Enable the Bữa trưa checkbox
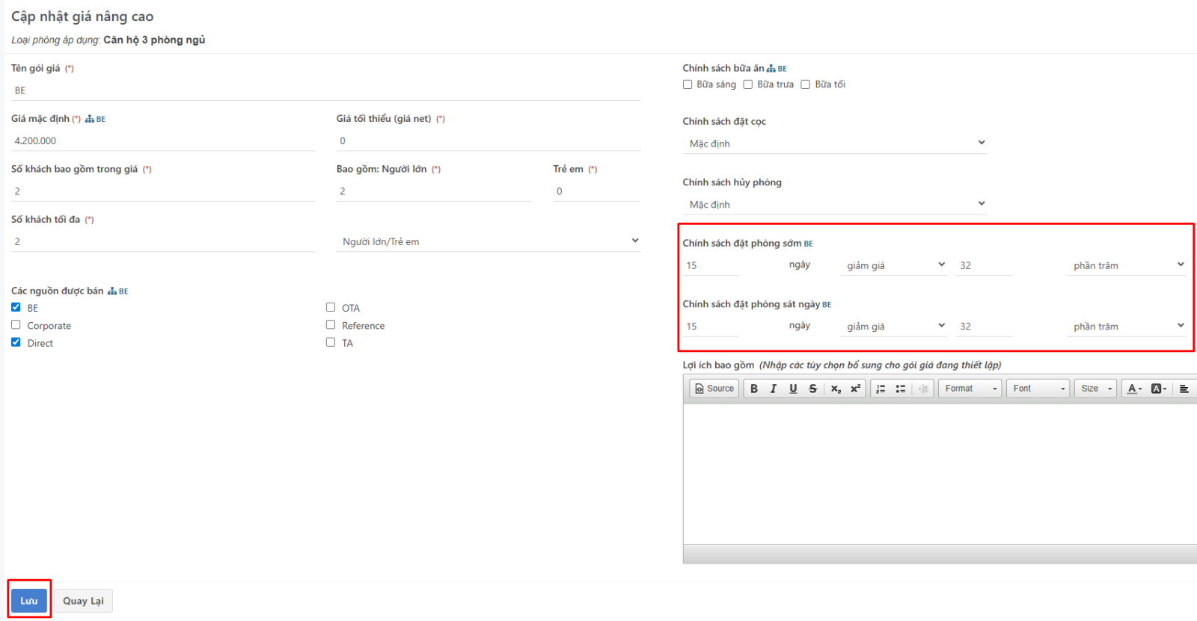Screen dimensions: 1197x621 click(748, 84)
